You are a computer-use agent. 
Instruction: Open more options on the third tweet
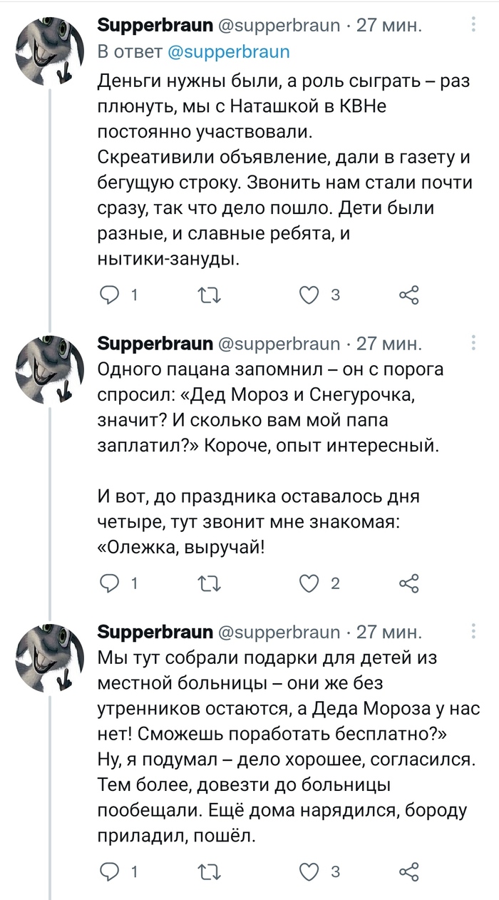pos(474,632)
